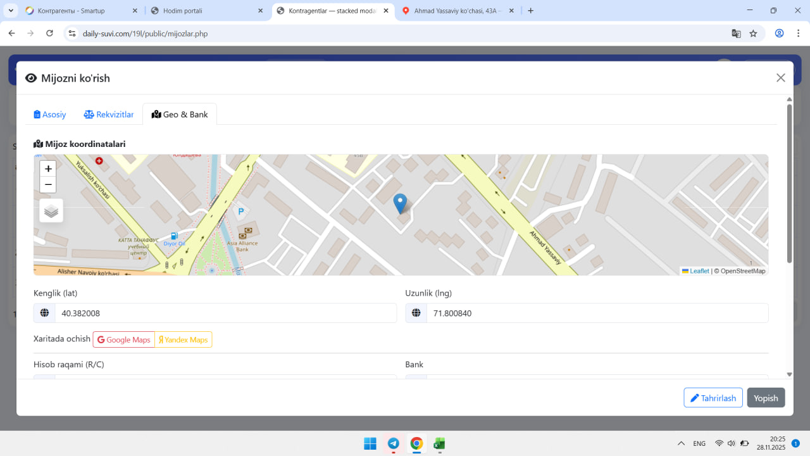Viewport: 810px width, 456px height.
Task: Open the Google Translate page icon
Action: [x=736, y=34]
